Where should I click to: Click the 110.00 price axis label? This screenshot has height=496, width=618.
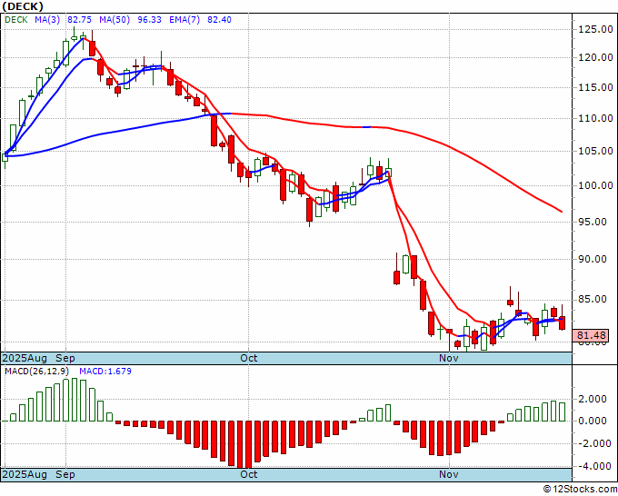pyautogui.click(x=595, y=119)
